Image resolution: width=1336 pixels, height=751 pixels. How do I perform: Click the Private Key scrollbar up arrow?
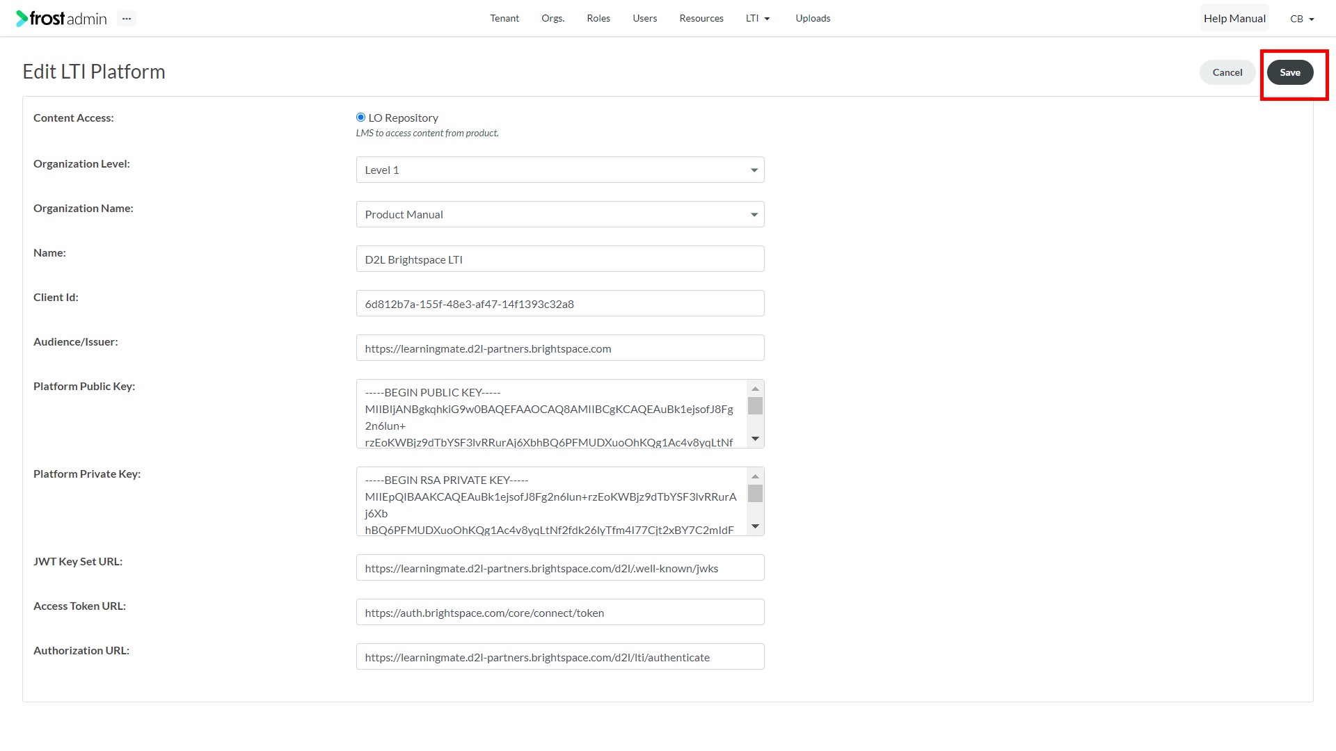755,476
